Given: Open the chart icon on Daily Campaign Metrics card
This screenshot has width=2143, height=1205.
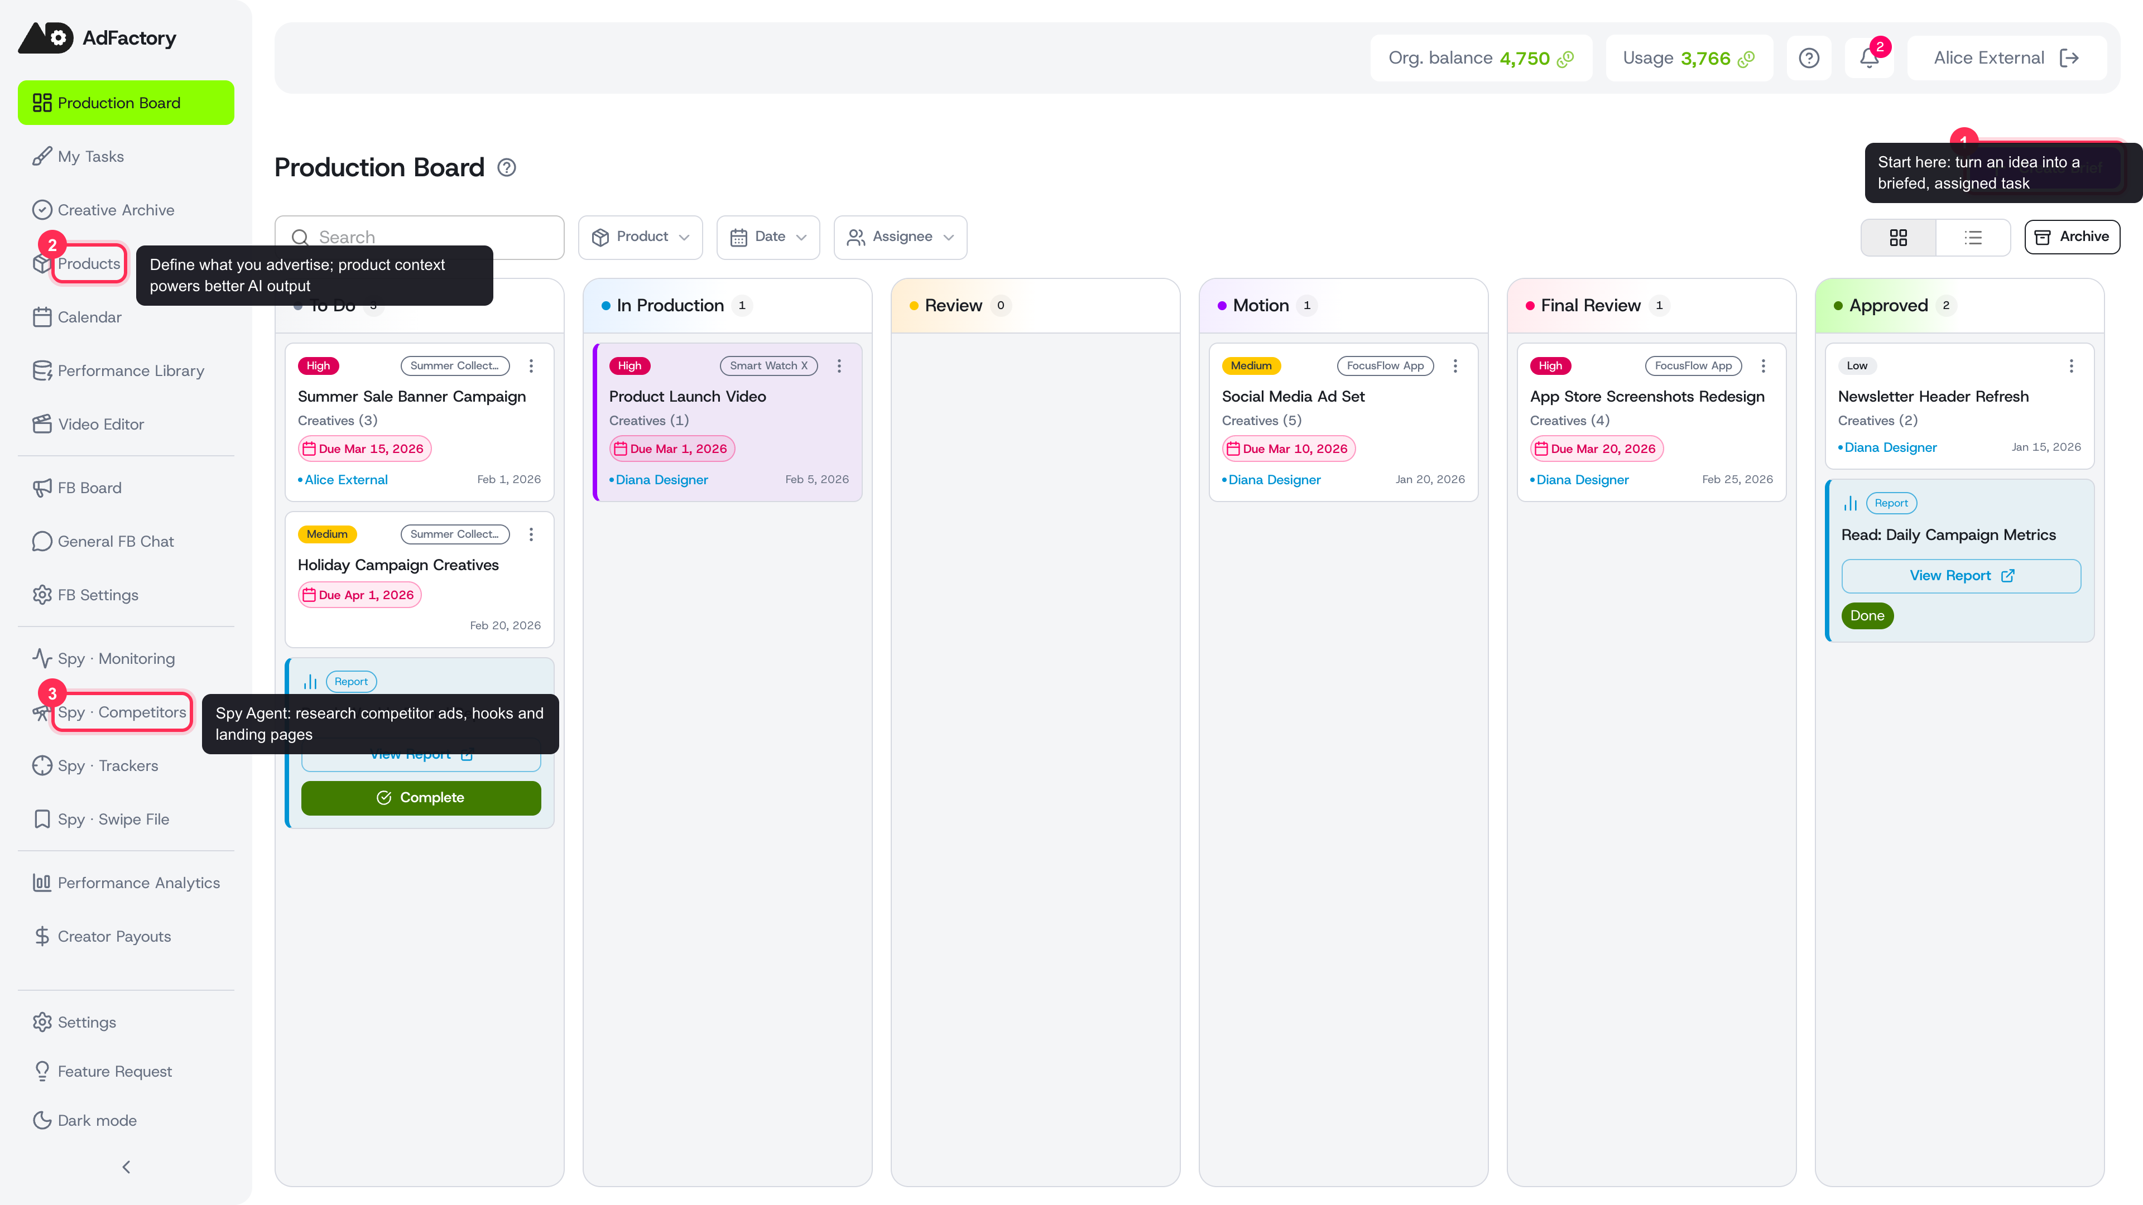Looking at the screenshot, I should pos(1850,503).
